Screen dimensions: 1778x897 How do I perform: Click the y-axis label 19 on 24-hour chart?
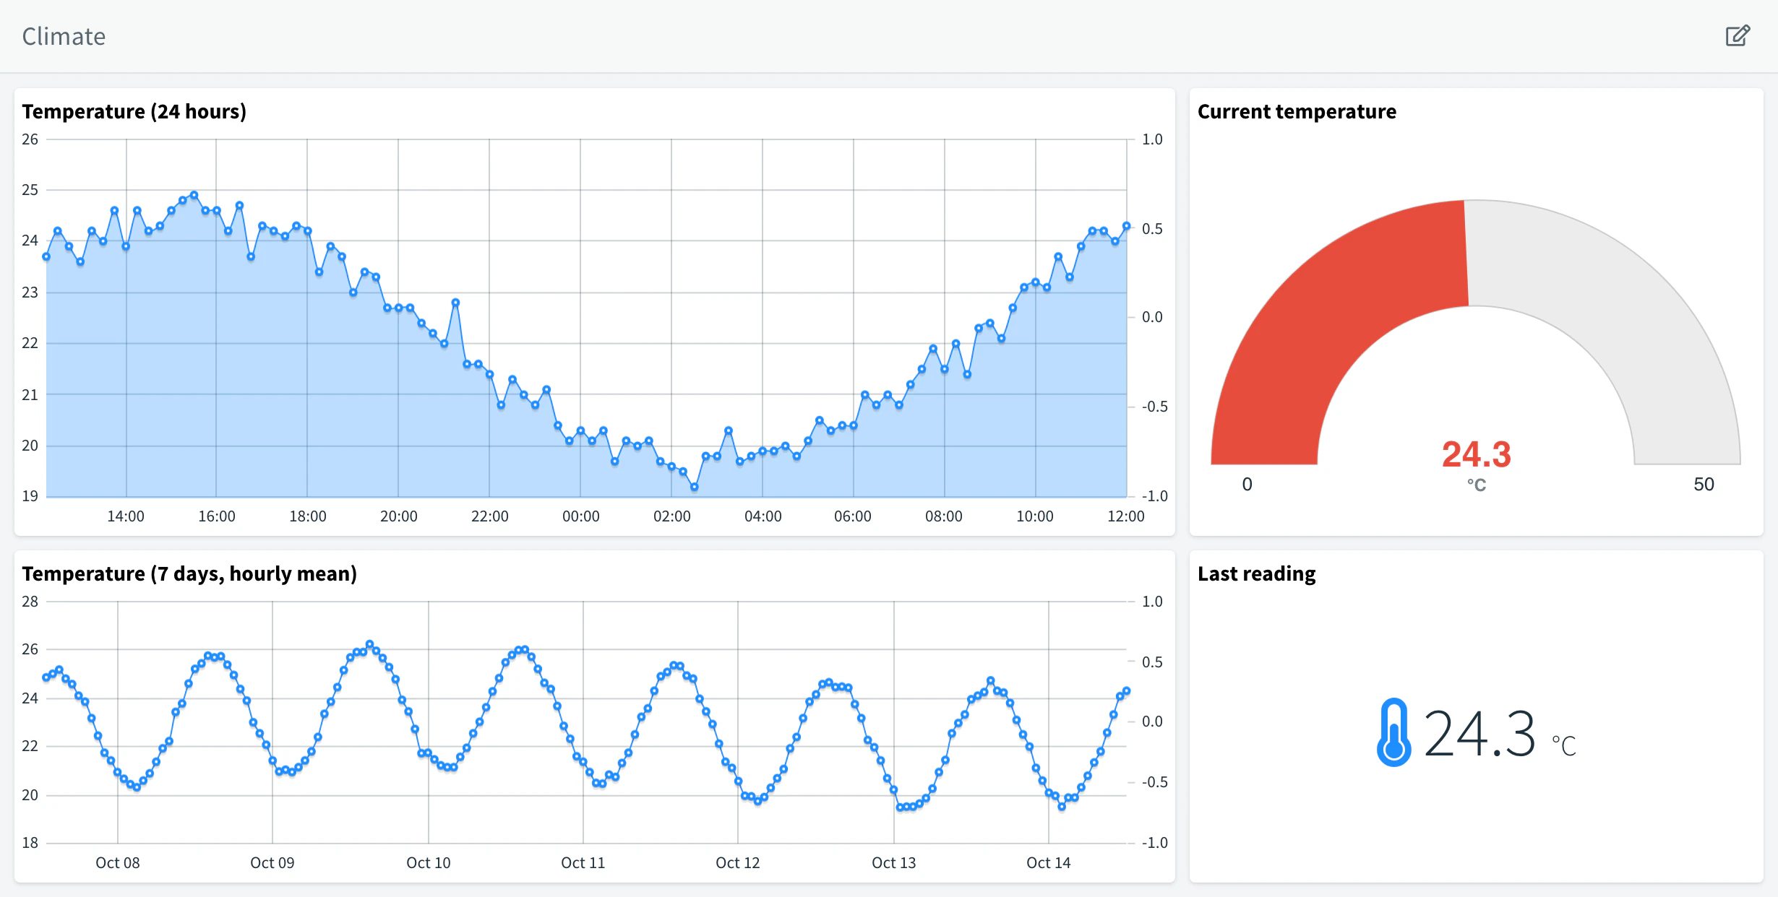coord(30,496)
